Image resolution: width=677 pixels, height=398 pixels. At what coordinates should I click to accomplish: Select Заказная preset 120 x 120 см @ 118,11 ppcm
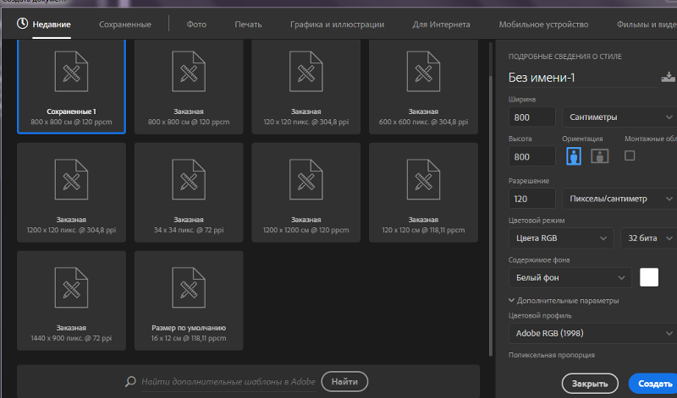[x=424, y=193]
